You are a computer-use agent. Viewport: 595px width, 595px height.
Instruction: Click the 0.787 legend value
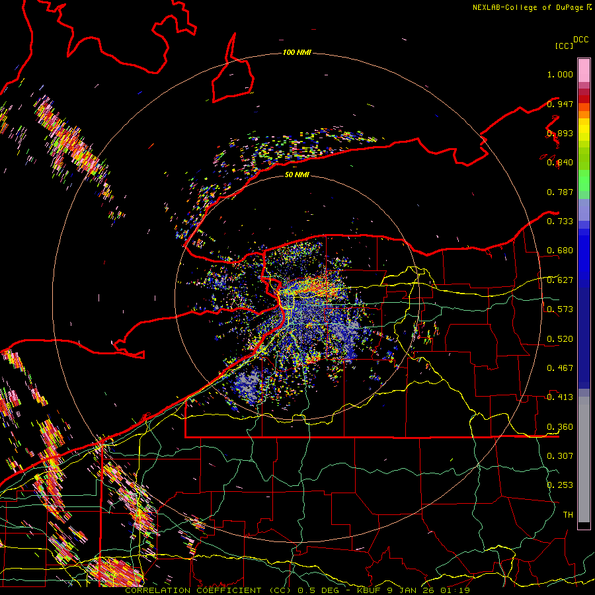[560, 192]
